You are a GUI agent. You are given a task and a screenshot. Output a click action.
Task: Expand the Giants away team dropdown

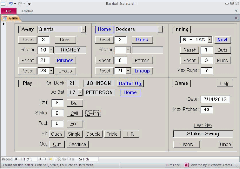[x=83, y=29]
